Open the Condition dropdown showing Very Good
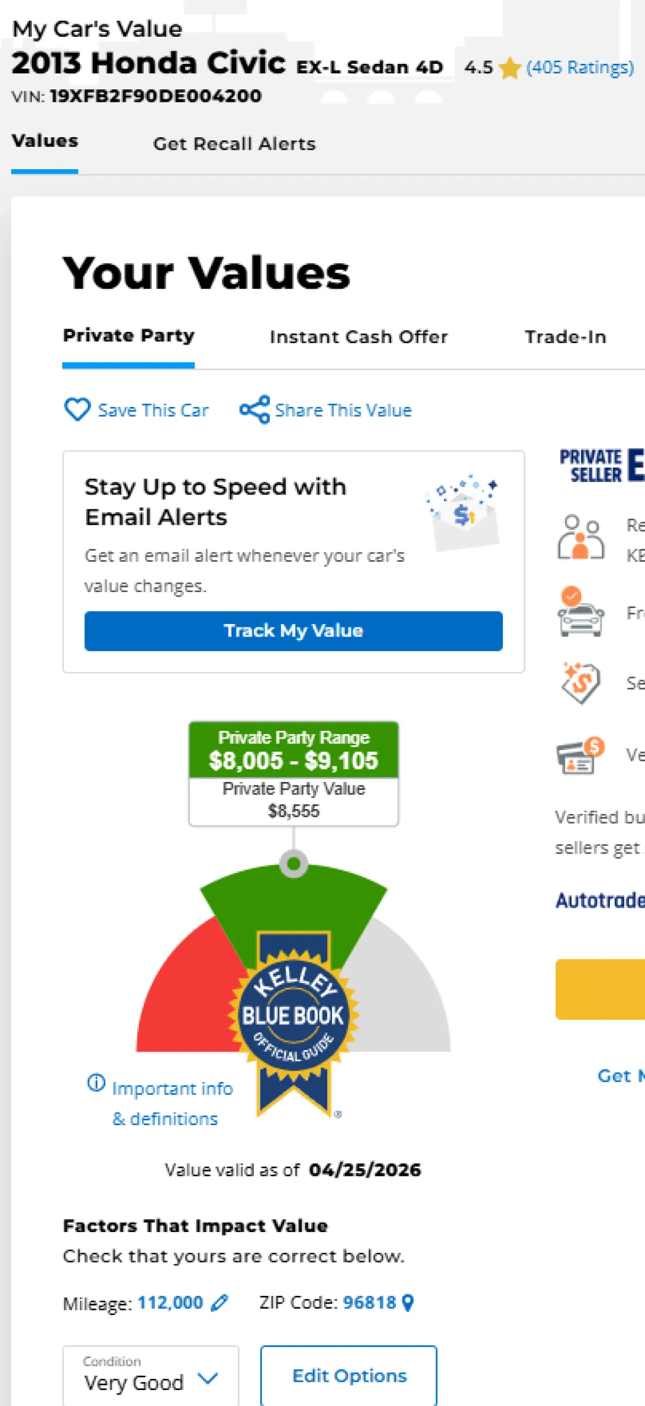The width and height of the screenshot is (645, 1406). pyautogui.click(x=151, y=1376)
